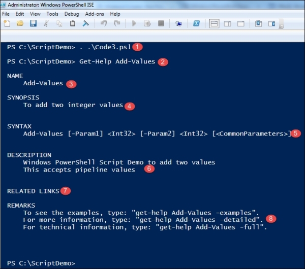305x269 pixels.
Task: Click the Save script icon
Action: pyautogui.click(x=33, y=23)
